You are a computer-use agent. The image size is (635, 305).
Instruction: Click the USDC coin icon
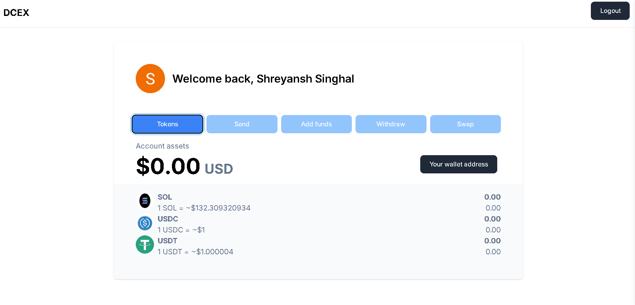(145, 223)
